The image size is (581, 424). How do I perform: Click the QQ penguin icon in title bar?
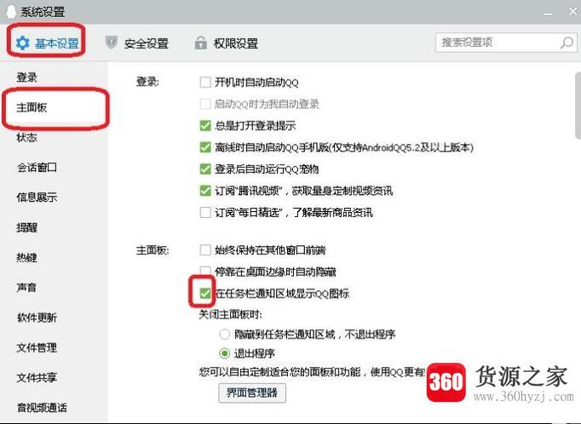tap(11, 11)
